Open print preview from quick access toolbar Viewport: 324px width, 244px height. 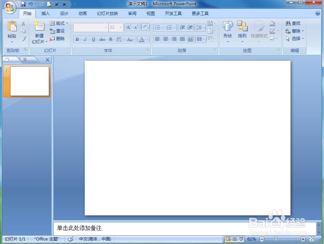point(50,4)
